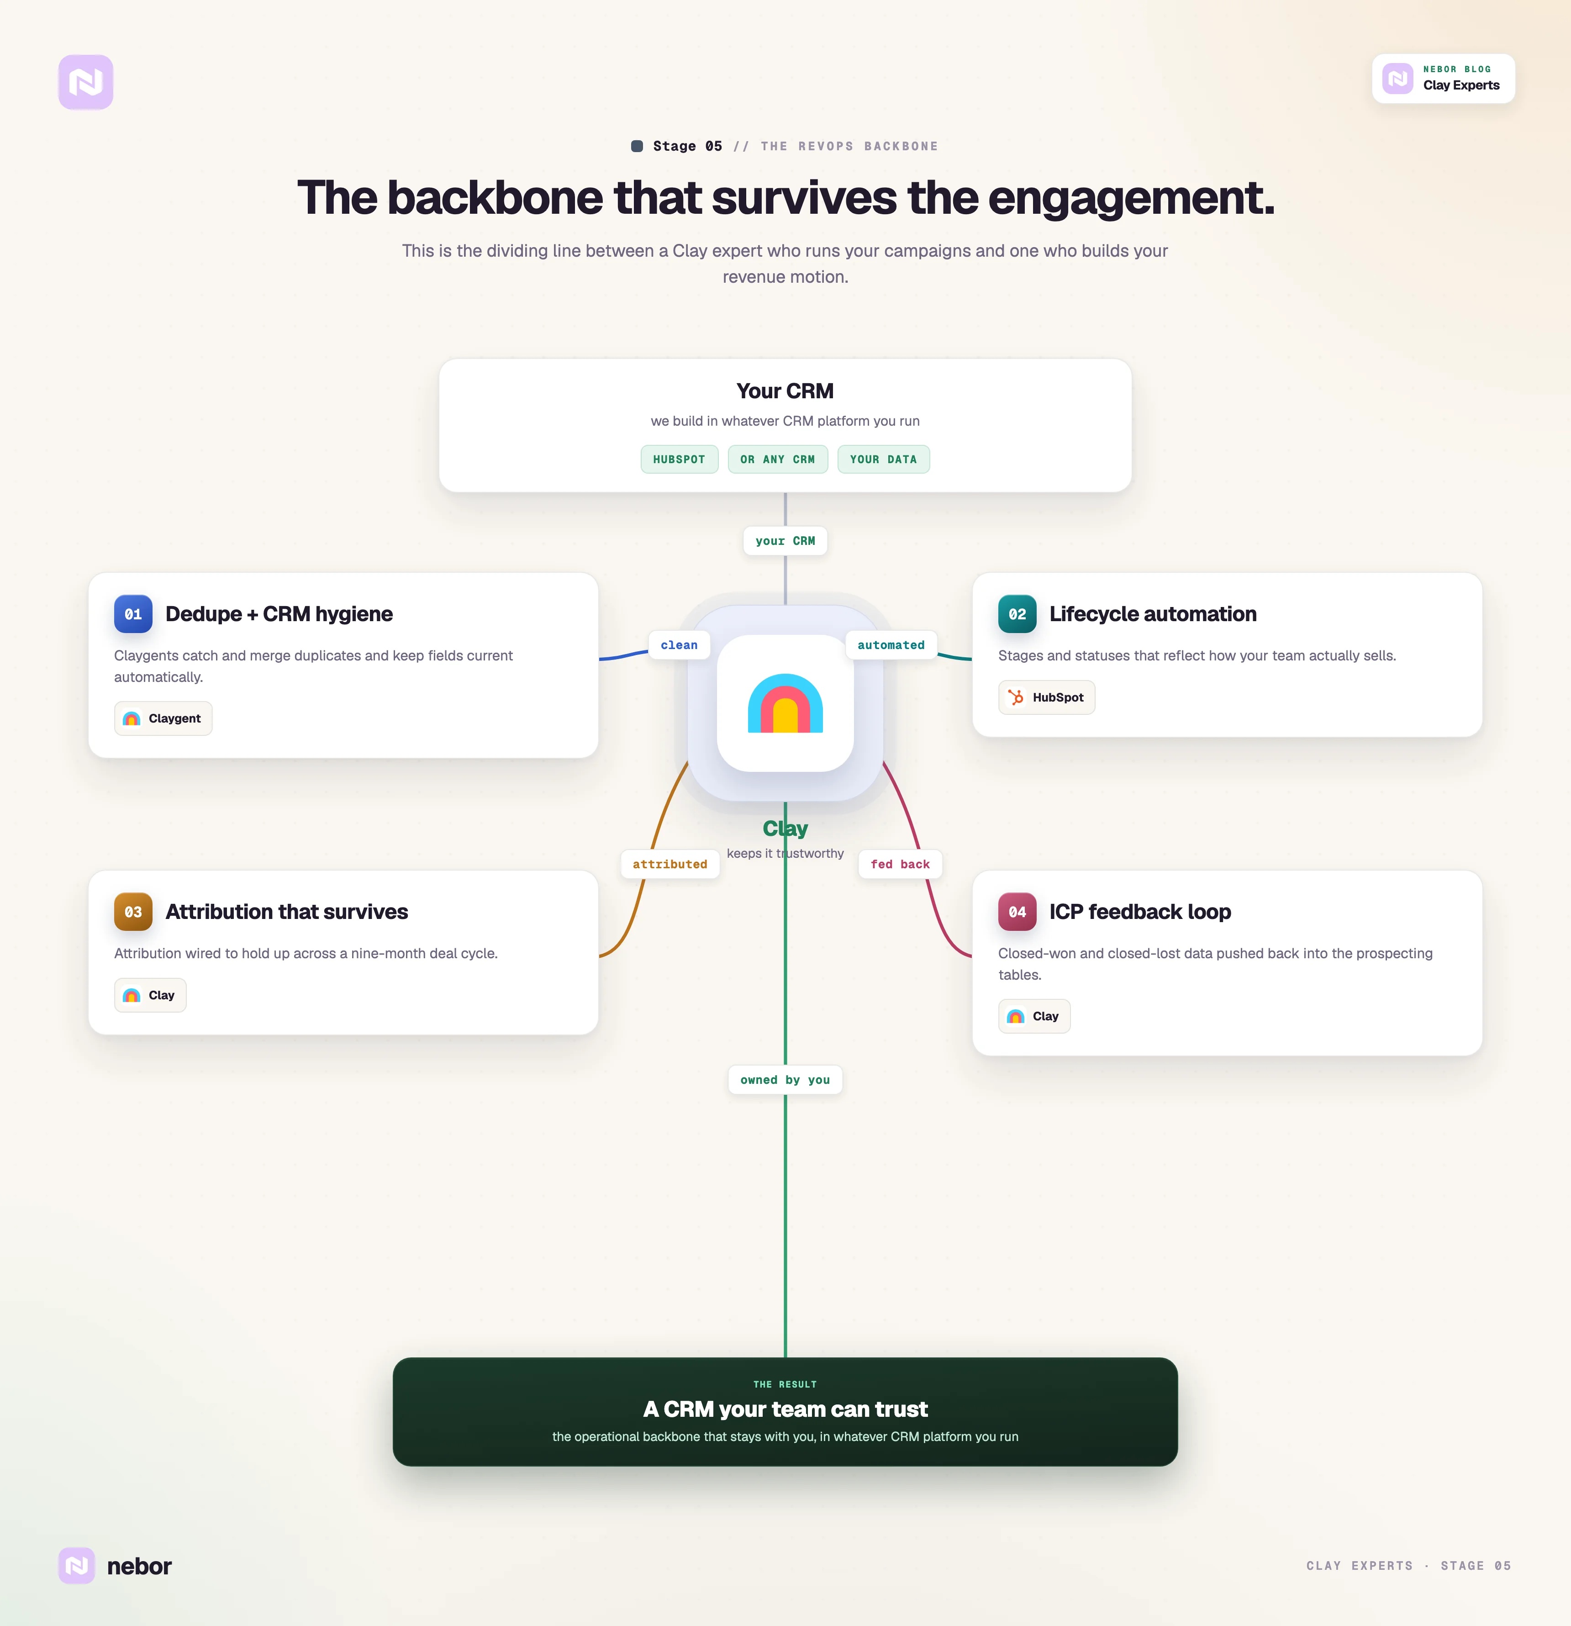Click the blue 01 number badge

pos(133,614)
